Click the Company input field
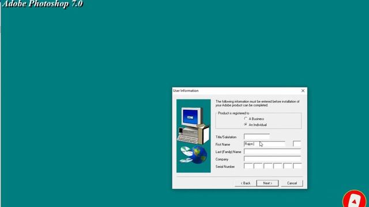The image size is (369, 207). pyautogui.click(x=272, y=159)
